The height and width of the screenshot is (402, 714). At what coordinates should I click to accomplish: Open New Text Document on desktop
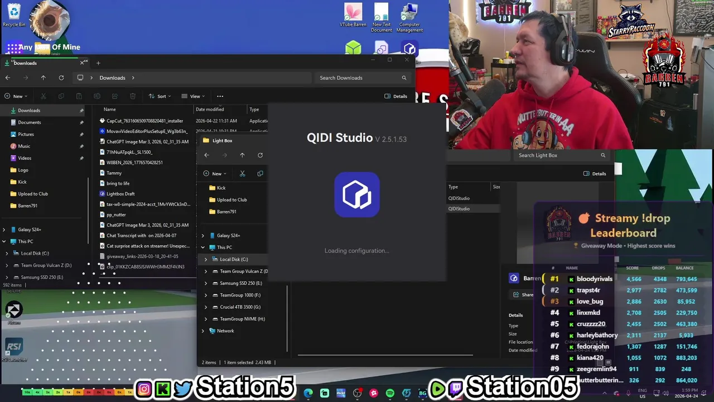[x=382, y=18]
